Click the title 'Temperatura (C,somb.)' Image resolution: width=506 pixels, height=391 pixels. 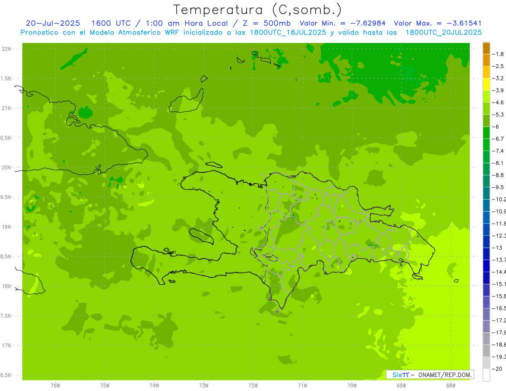click(x=258, y=10)
